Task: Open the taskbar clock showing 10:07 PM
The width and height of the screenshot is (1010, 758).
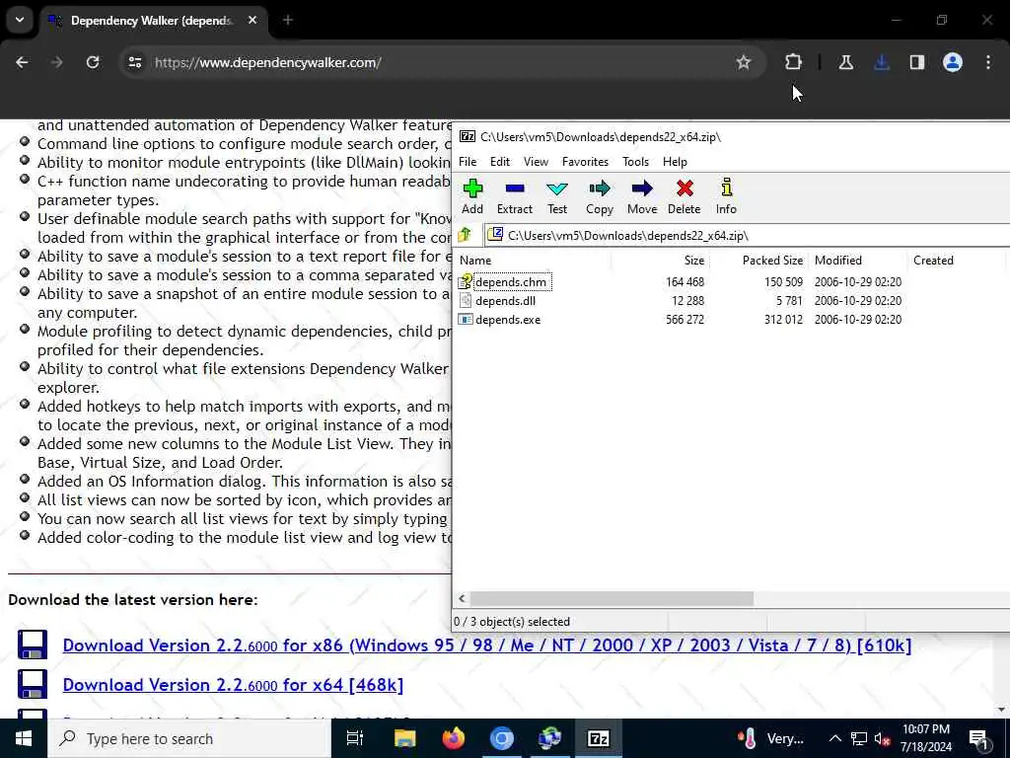Action: (x=926, y=738)
